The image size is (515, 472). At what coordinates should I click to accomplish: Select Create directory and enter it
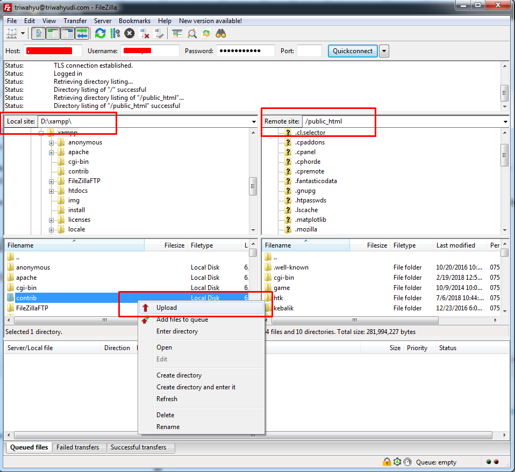(x=202, y=387)
